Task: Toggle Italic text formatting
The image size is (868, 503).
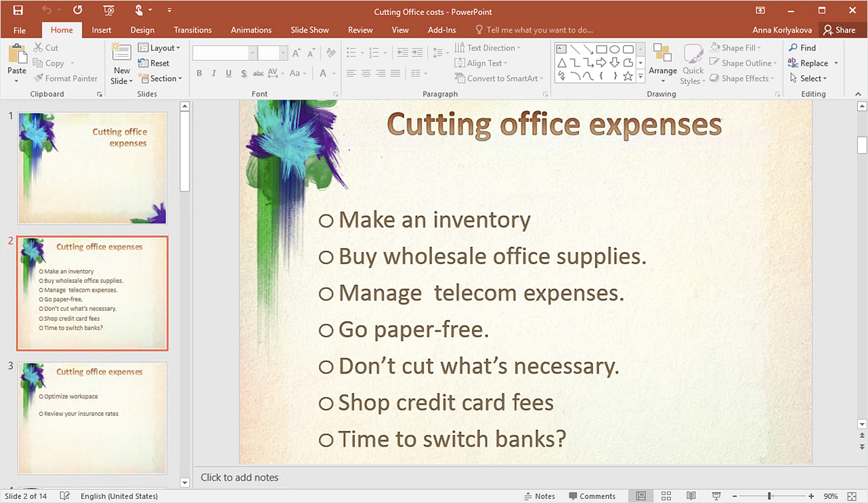Action: [214, 74]
